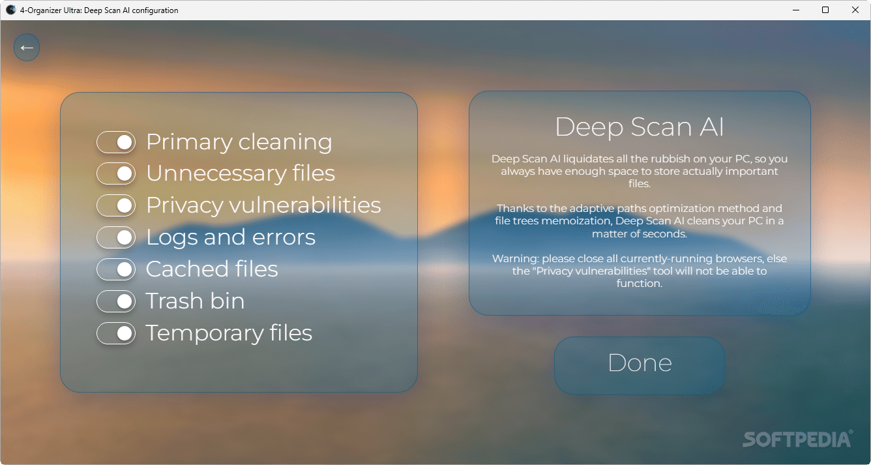This screenshot has height=465, width=871.
Task: Click the Trash bin label
Action: [196, 301]
